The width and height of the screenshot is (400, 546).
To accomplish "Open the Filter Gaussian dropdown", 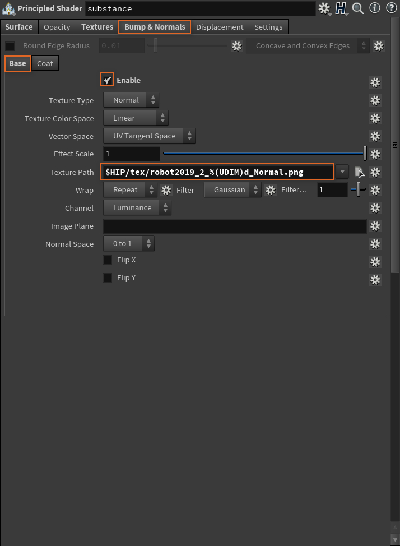I will (x=232, y=190).
